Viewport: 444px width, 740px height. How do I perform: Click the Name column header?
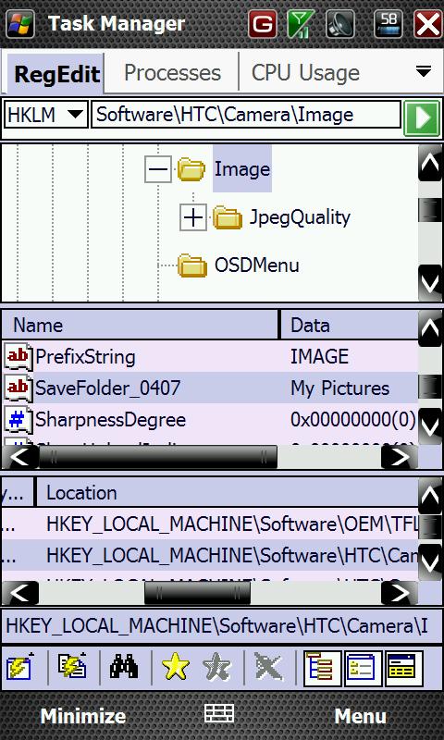point(140,325)
